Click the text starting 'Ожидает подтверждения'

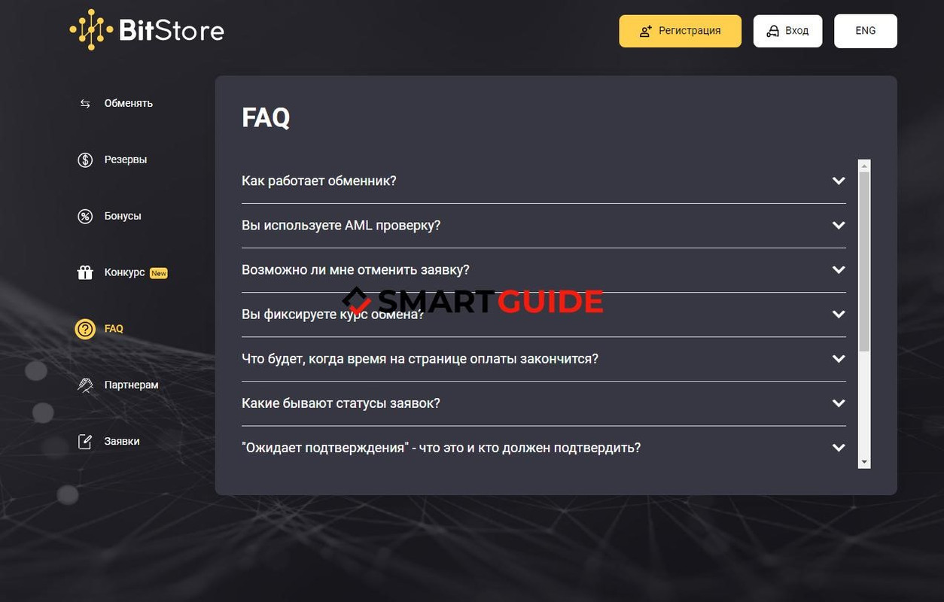pyautogui.click(x=441, y=448)
